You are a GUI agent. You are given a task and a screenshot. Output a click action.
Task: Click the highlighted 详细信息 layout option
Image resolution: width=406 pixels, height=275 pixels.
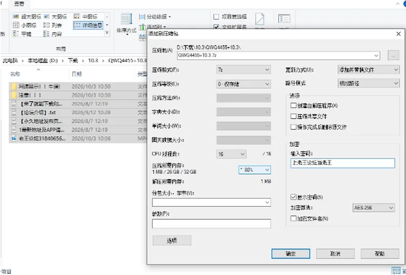(88, 25)
